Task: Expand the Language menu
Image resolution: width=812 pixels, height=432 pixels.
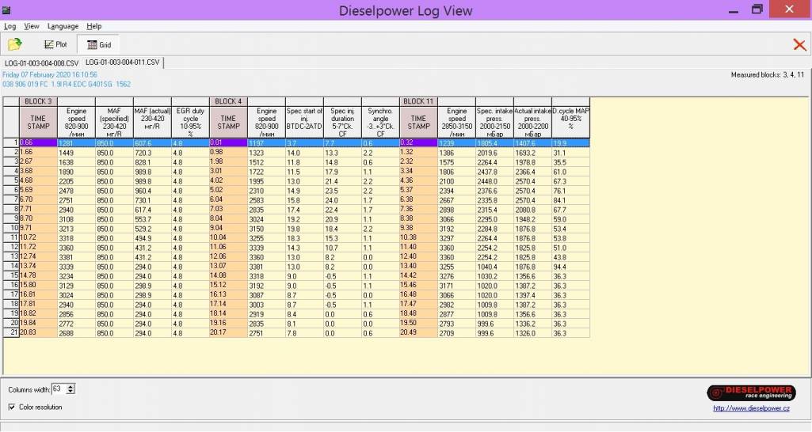Action: tap(63, 26)
